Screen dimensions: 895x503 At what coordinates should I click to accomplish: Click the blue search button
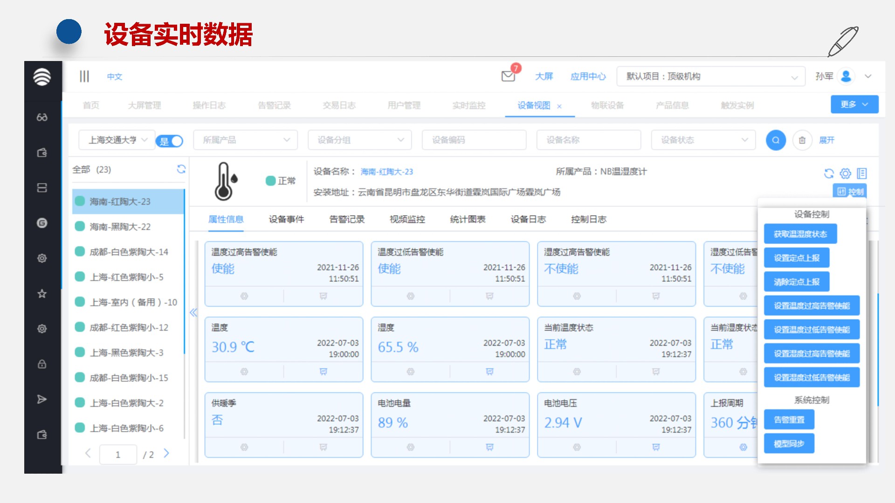click(x=776, y=140)
